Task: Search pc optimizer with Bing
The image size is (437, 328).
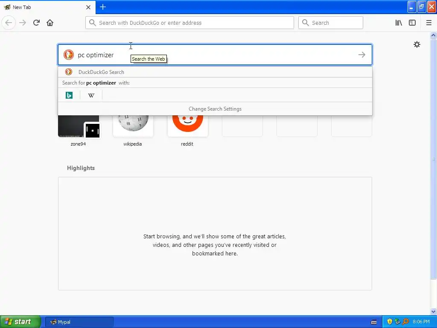Action: (69, 95)
